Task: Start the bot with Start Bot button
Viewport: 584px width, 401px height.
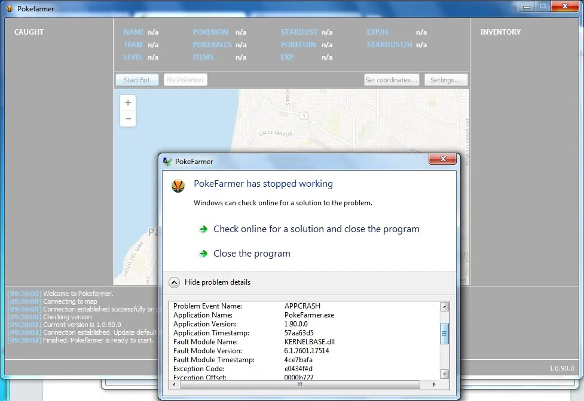Action: (x=137, y=80)
